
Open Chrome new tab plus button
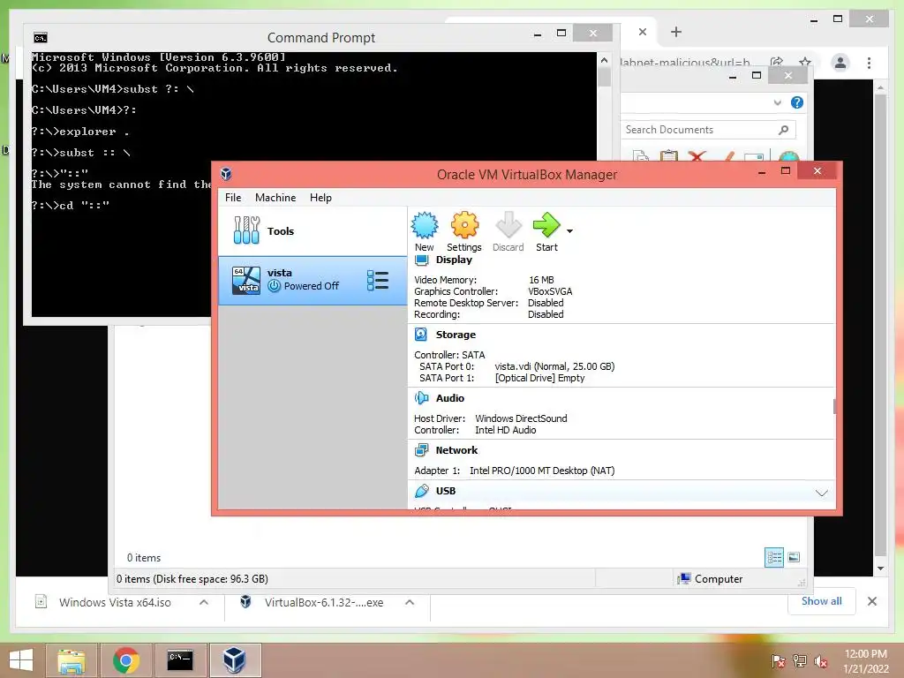[676, 32]
